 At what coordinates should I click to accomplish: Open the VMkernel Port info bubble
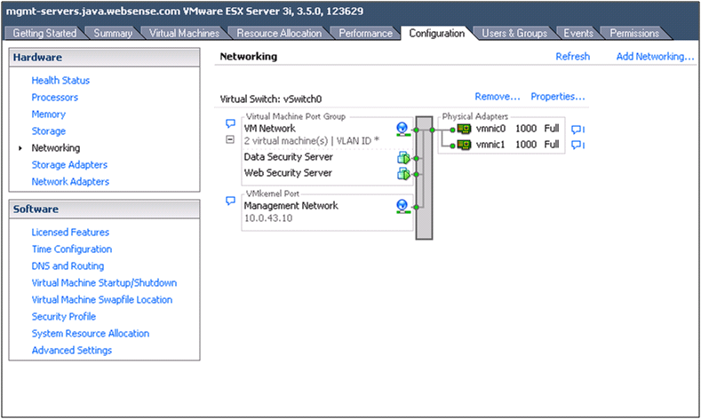[230, 201]
